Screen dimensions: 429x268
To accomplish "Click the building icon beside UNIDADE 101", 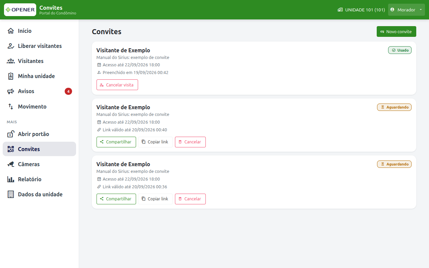I will tap(340, 10).
